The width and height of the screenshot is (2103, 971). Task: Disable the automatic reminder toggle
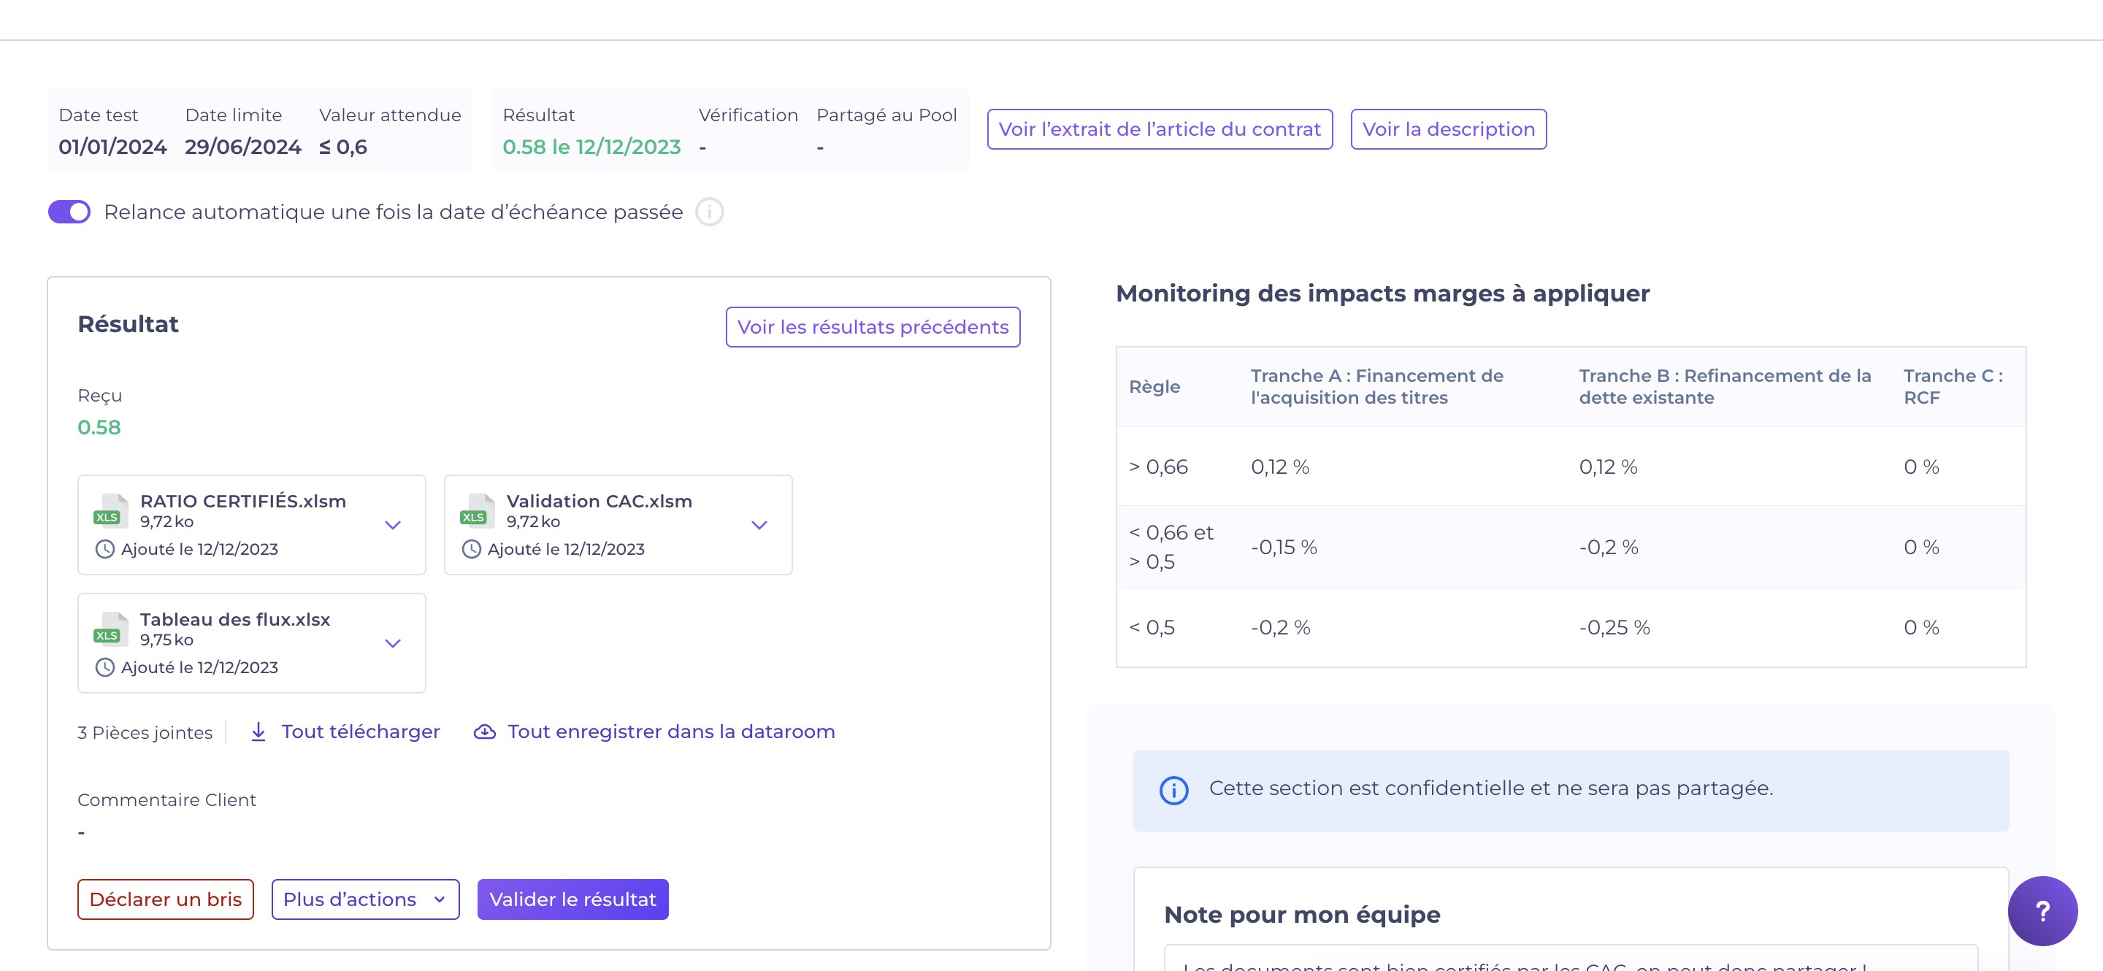point(69,212)
